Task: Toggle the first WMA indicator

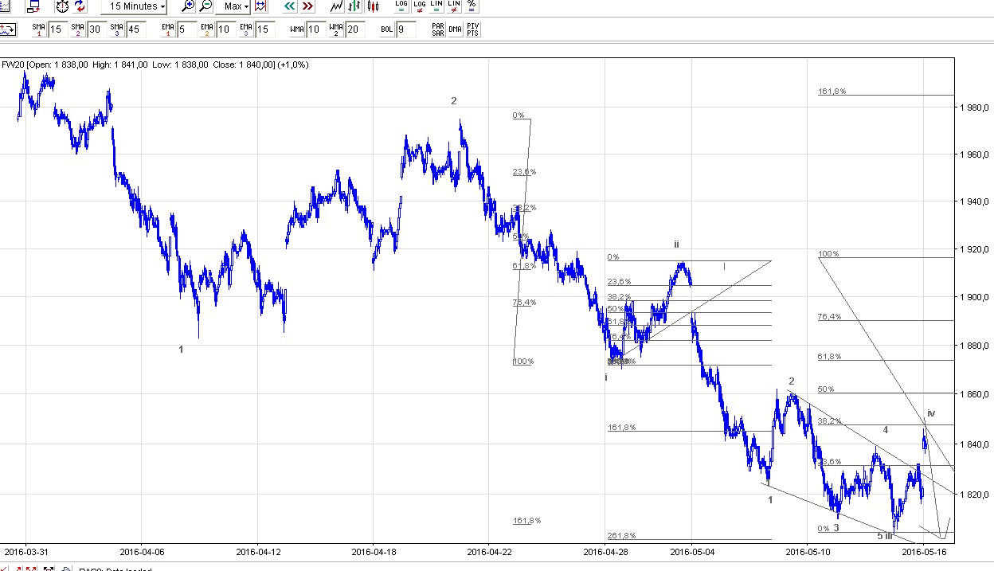Action: [296, 29]
